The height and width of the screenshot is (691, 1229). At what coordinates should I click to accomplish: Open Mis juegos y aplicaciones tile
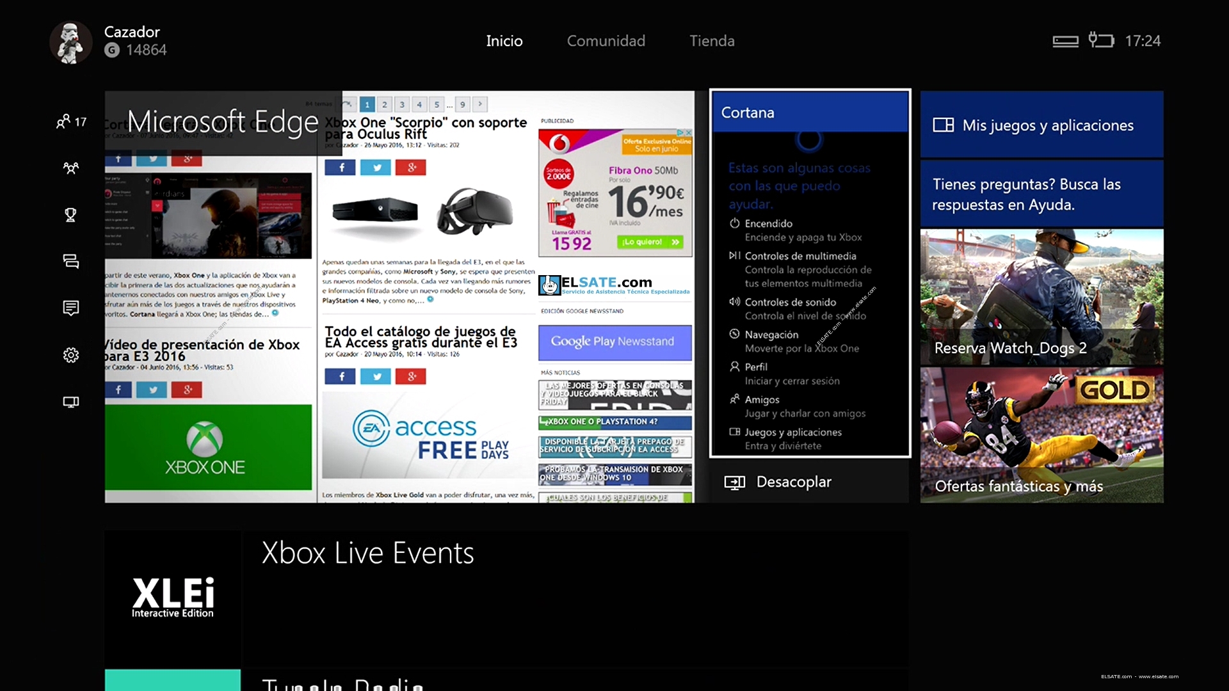1041,124
